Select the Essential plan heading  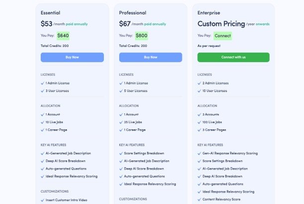click(51, 12)
